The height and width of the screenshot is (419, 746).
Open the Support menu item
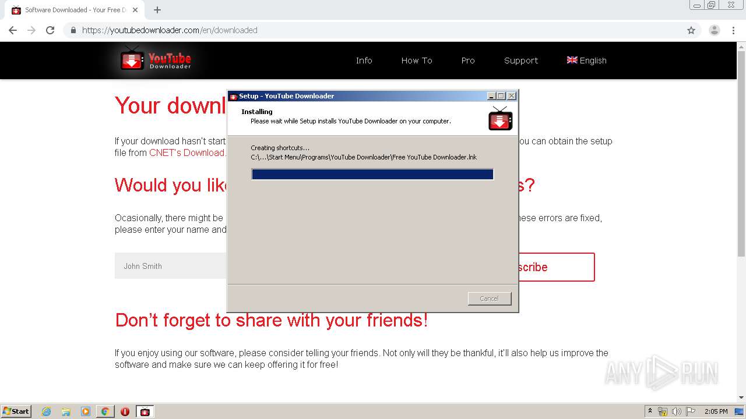pos(521,61)
